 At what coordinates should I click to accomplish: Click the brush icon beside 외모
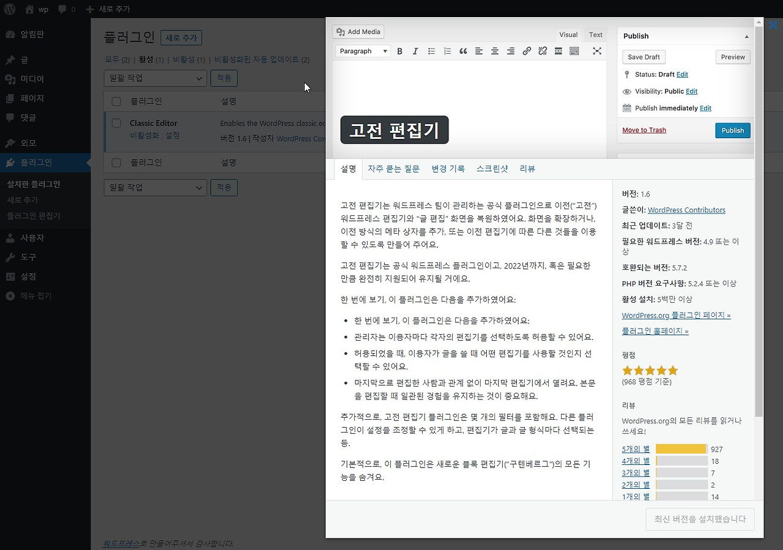[x=10, y=143]
